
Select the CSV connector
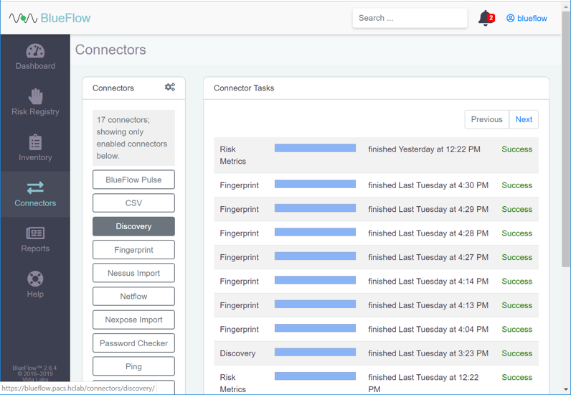click(x=133, y=203)
